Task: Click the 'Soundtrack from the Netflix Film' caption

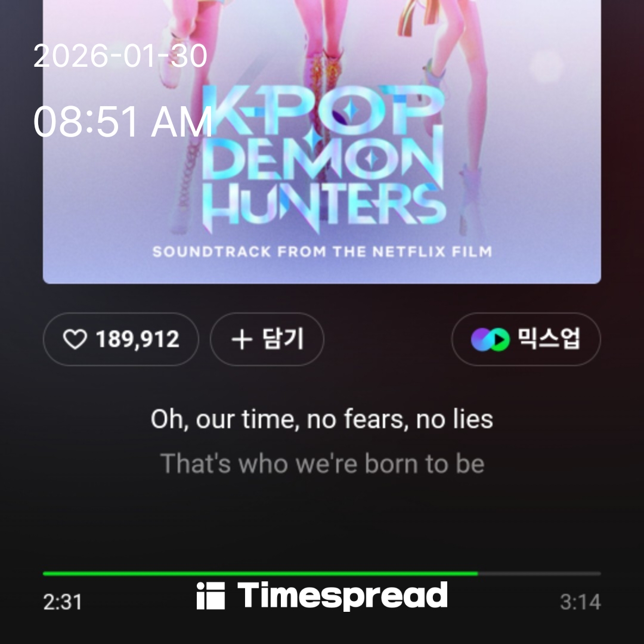Action: click(323, 252)
